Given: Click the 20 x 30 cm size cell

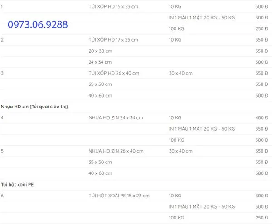Looking at the screenshot, I should [x=100, y=51].
